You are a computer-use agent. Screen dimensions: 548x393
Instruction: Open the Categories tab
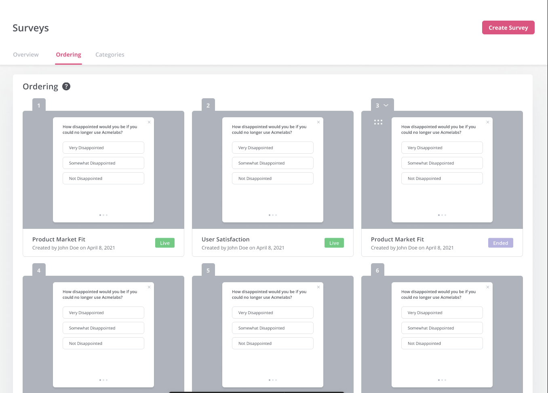[110, 55]
